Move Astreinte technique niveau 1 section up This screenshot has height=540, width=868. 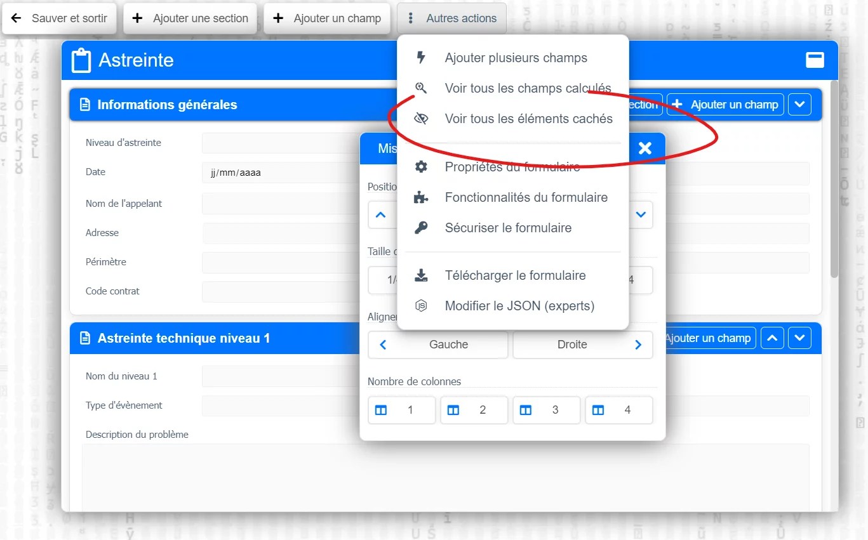point(771,338)
